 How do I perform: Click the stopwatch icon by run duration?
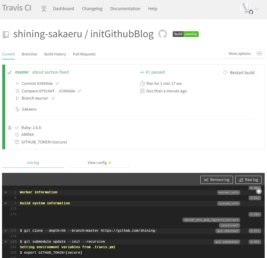142,83
